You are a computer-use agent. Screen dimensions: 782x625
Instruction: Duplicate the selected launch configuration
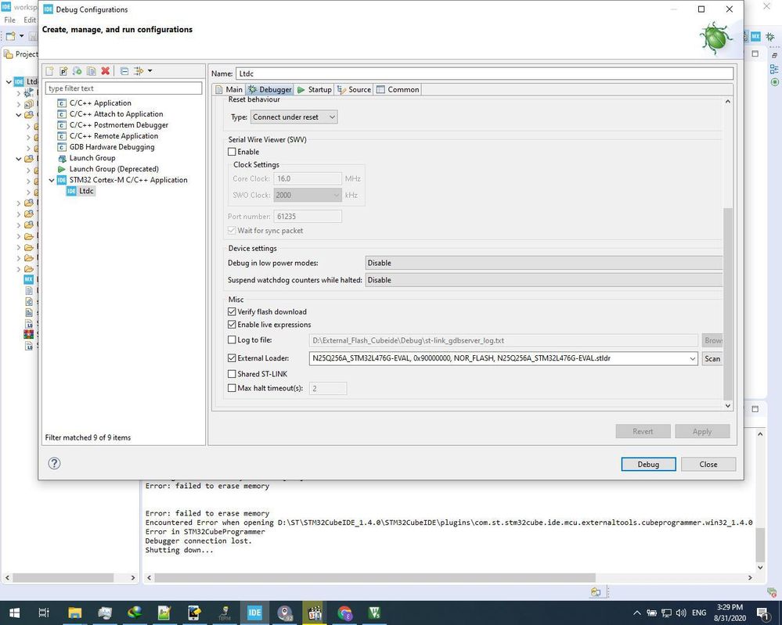pos(92,71)
